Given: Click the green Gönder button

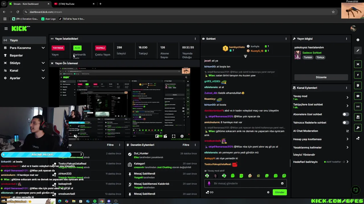Looking at the screenshot, I should pos(280,192).
